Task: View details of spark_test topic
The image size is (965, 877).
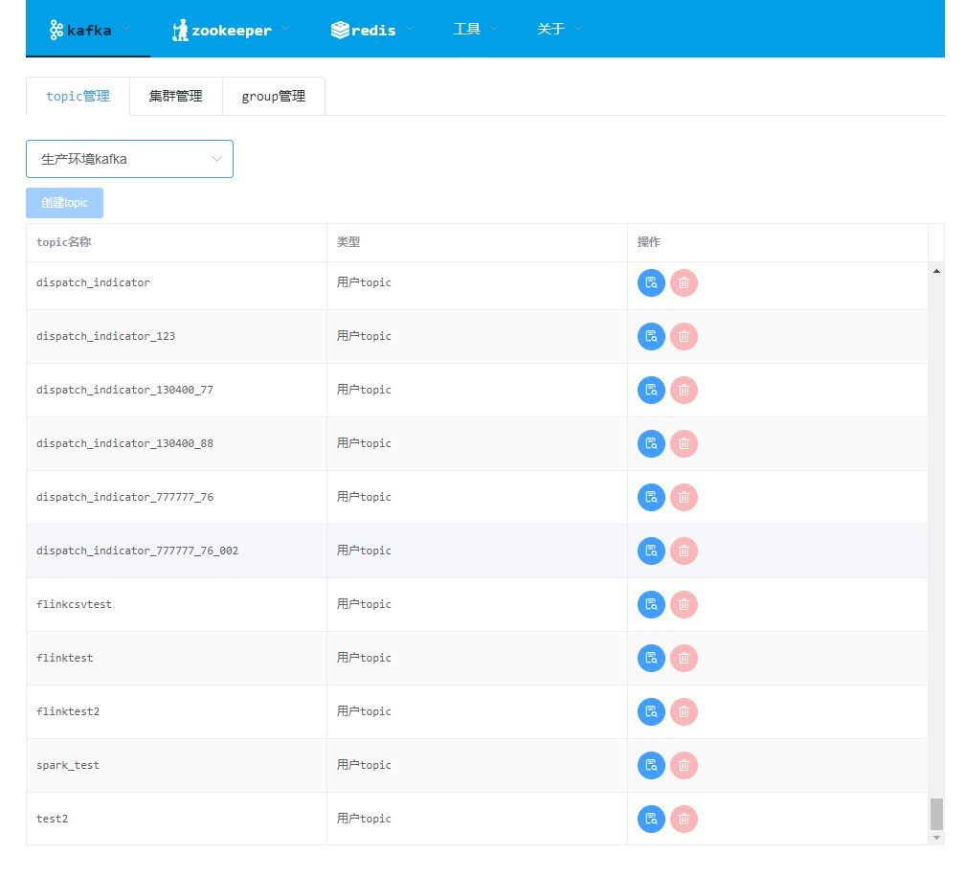Action: click(x=651, y=766)
